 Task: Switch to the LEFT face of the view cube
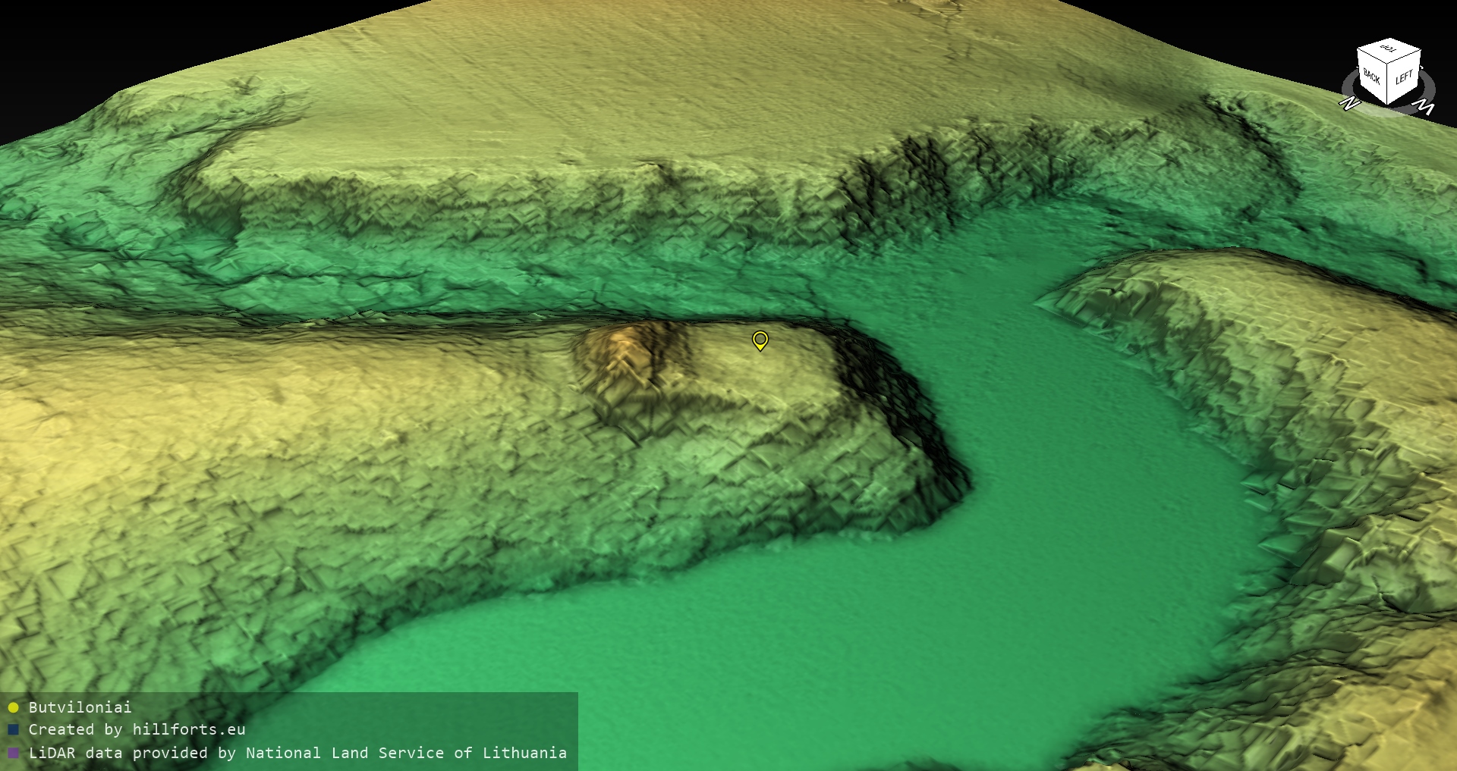[x=1404, y=78]
